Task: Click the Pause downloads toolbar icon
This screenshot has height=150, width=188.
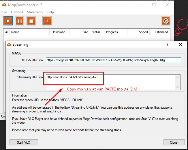Action: (20, 21)
